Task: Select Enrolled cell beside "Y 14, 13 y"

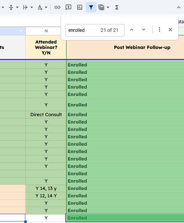Action: click(x=125, y=188)
